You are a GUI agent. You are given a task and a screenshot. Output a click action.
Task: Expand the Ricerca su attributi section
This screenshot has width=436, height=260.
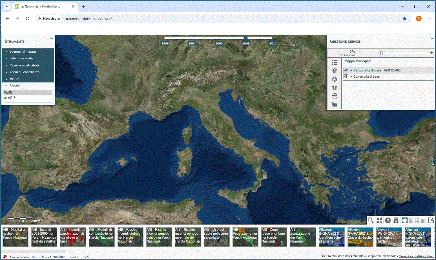coord(24,65)
